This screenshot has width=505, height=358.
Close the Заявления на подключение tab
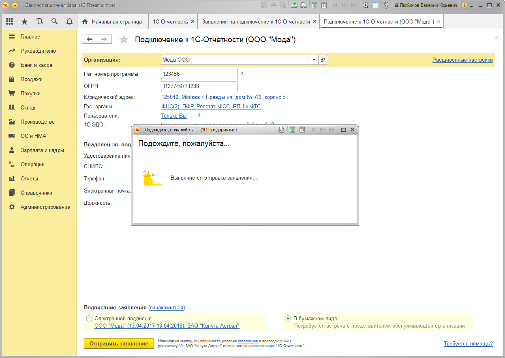tap(315, 21)
